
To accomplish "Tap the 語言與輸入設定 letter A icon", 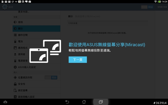I will pos(15,97).
